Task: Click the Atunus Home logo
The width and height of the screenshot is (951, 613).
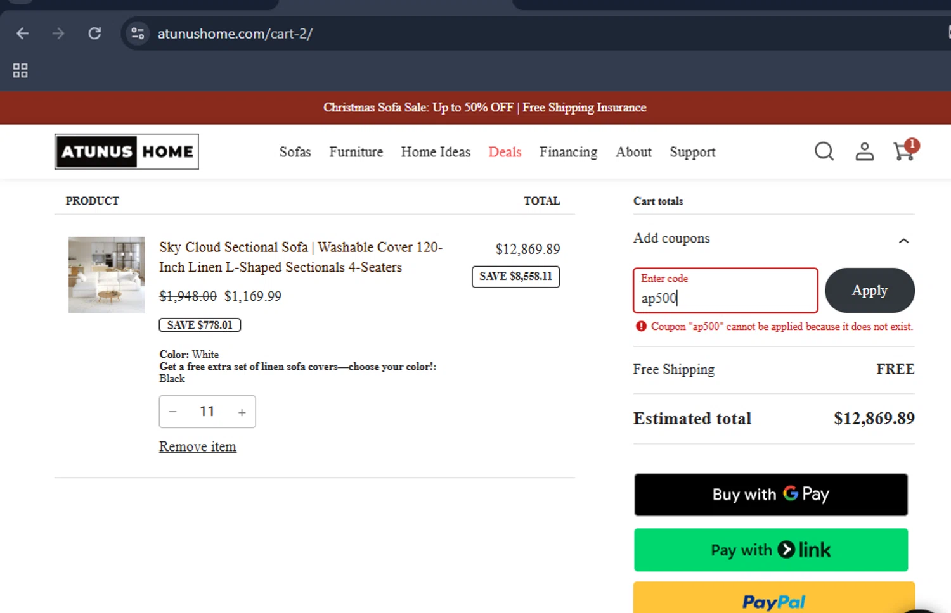Action: tap(127, 151)
